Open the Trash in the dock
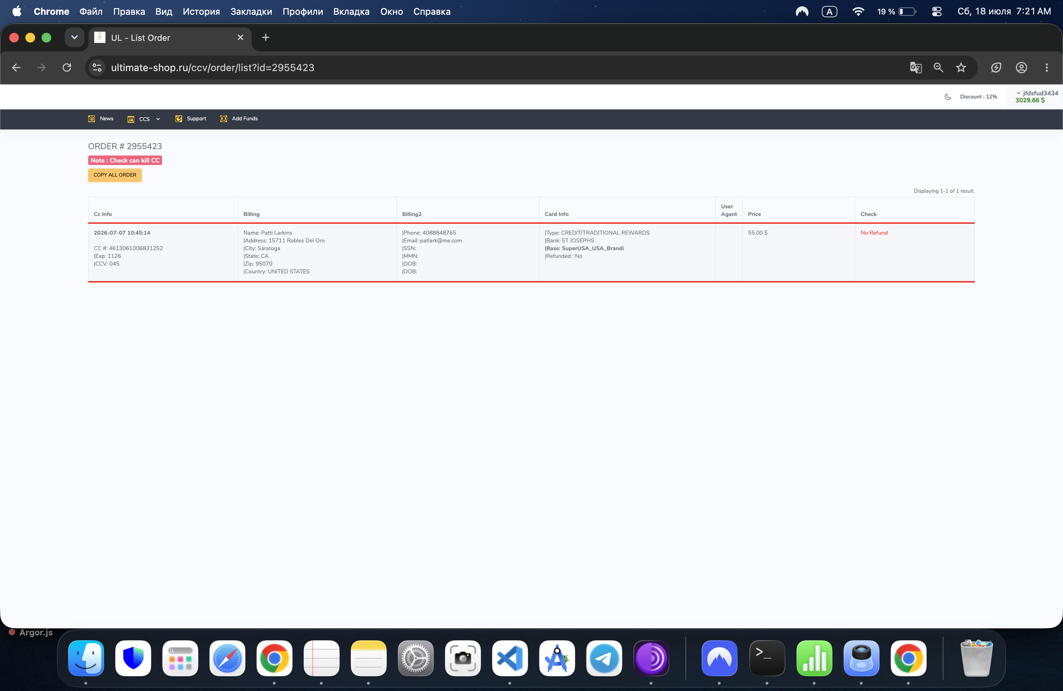This screenshot has width=1063, height=691. (x=977, y=658)
